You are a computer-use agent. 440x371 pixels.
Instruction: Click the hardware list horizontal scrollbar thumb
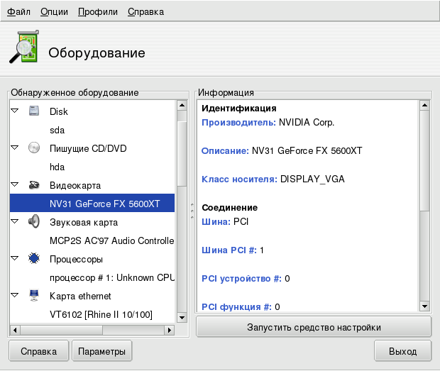click(x=61, y=330)
